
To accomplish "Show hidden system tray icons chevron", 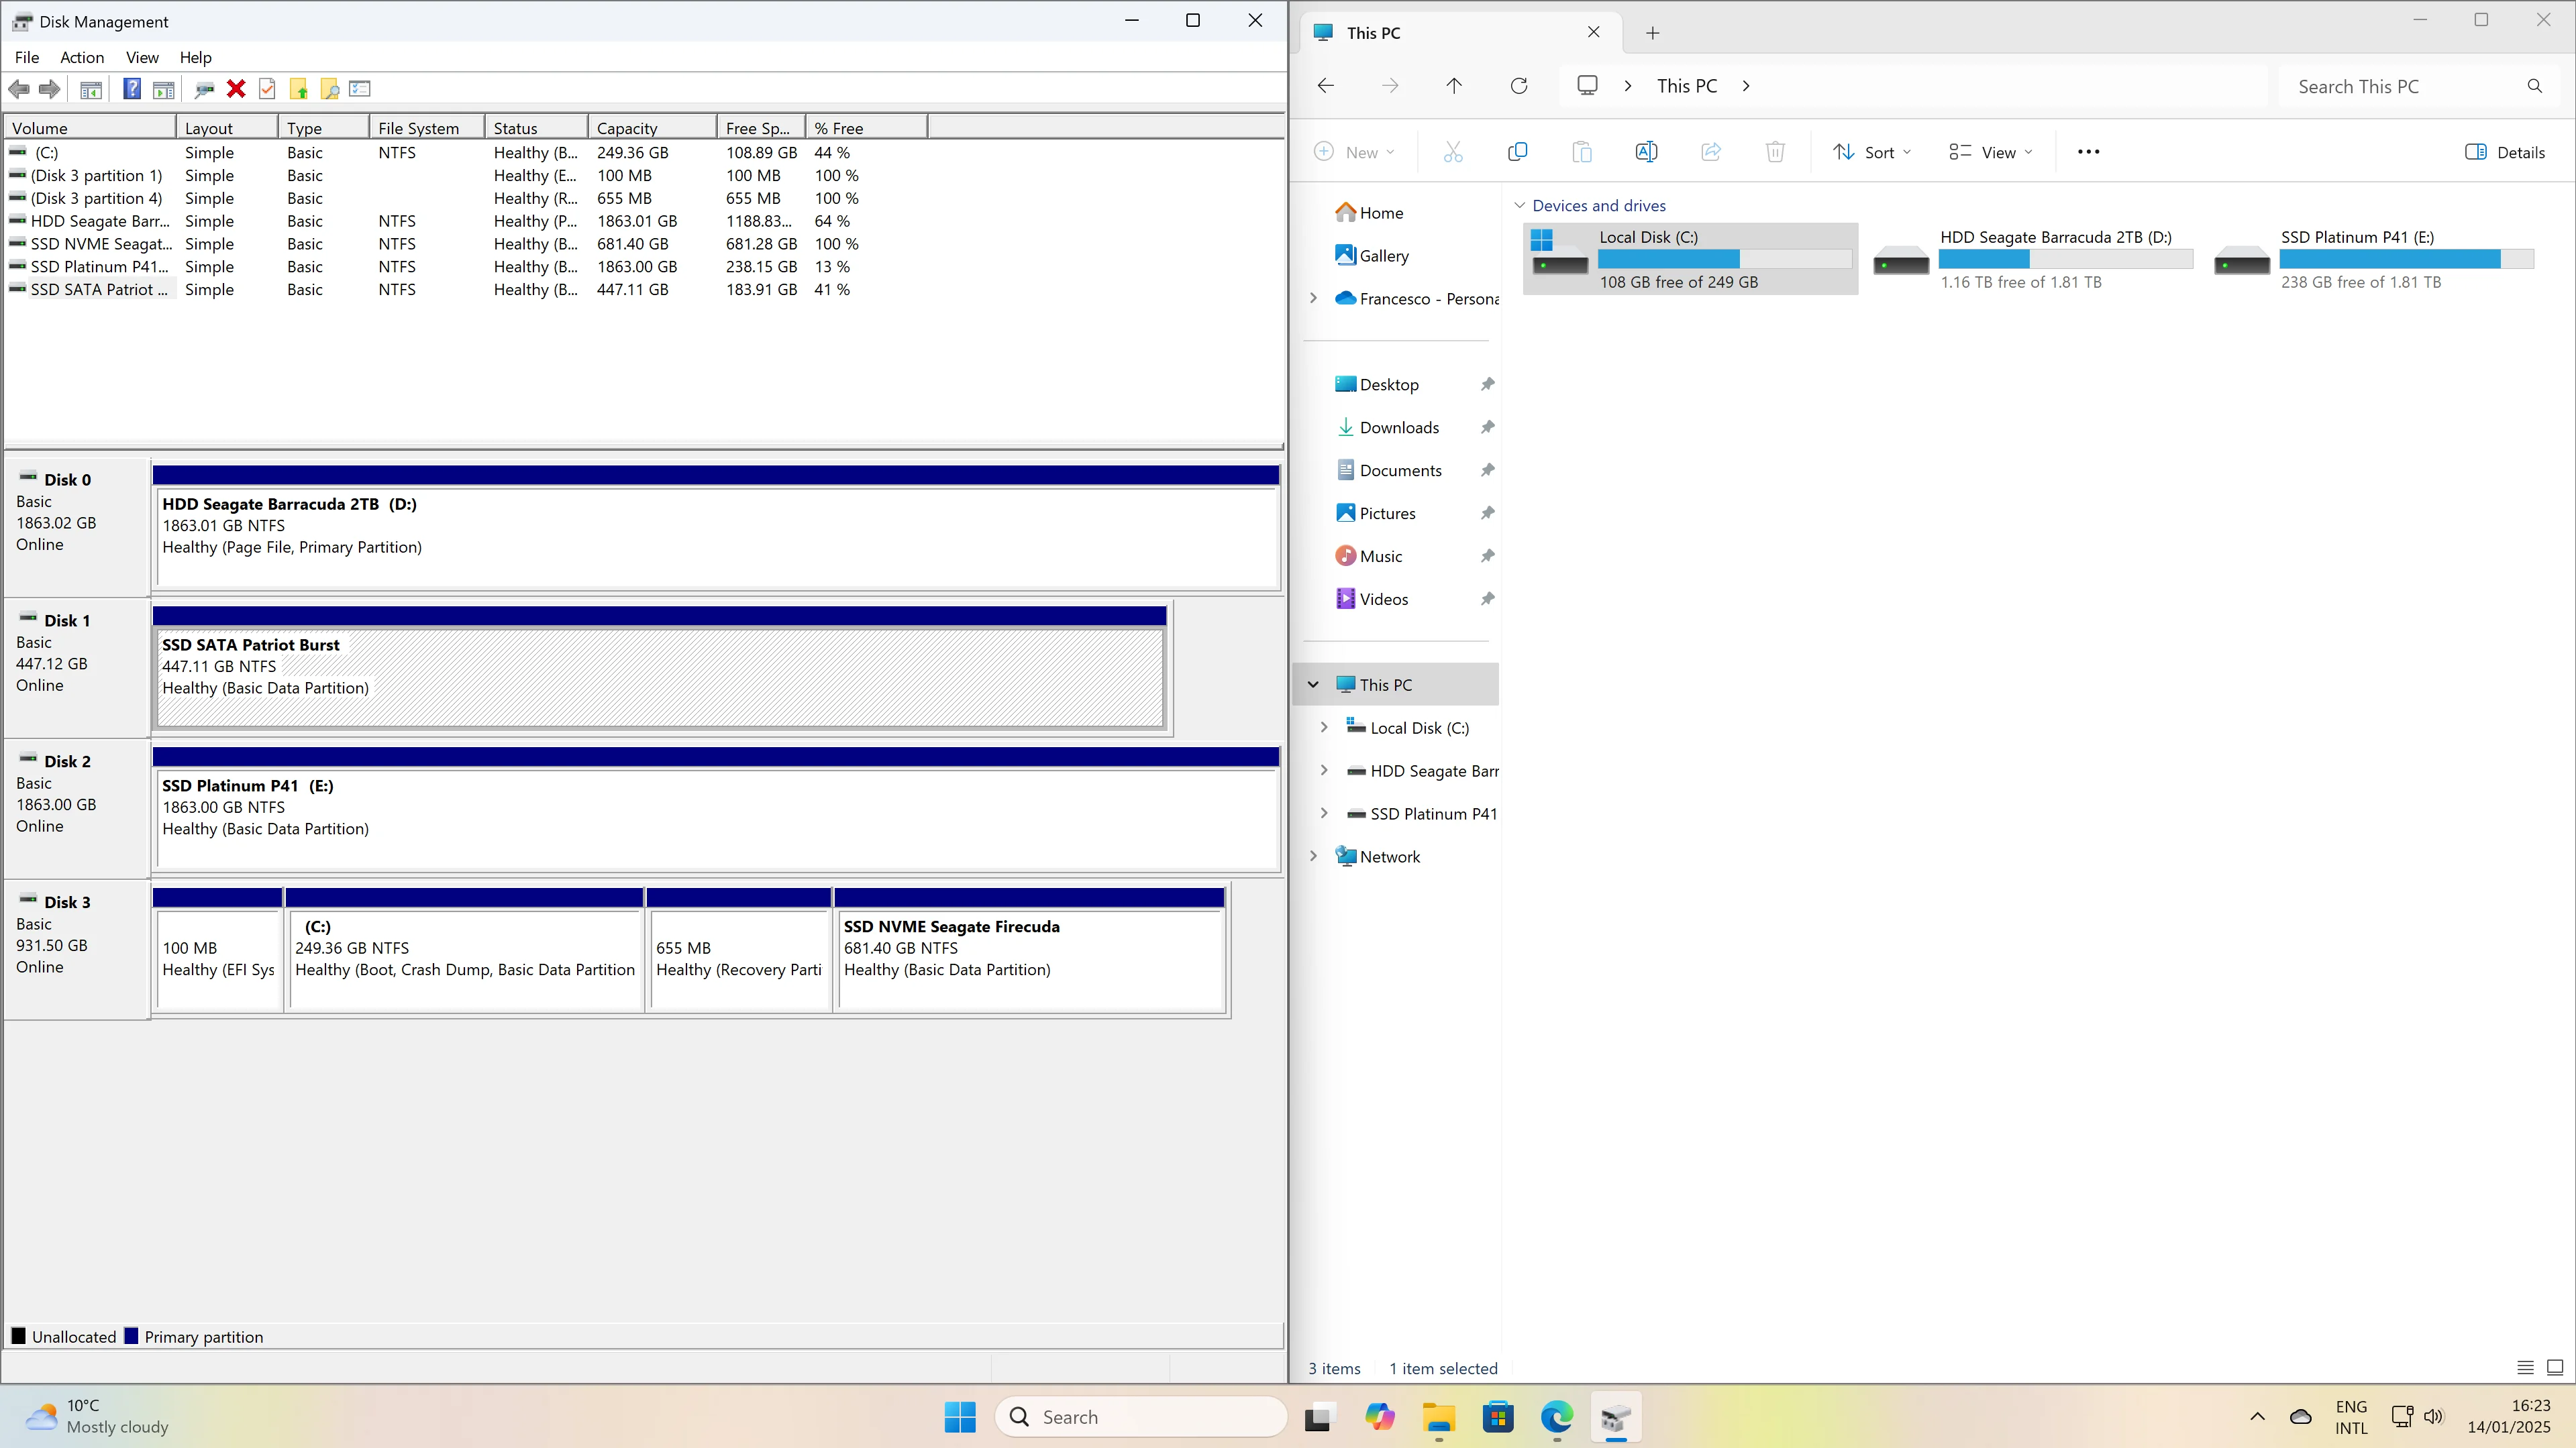I will click(x=2257, y=1417).
